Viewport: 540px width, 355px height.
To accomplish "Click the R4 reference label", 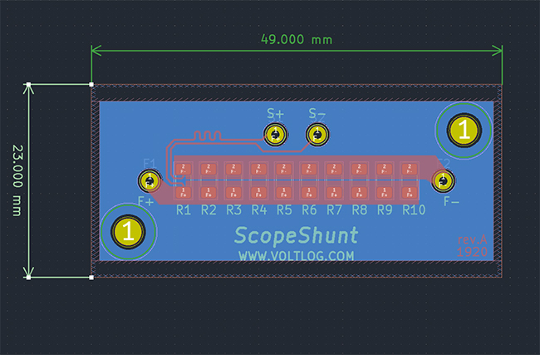I will click(x=259, y=210).
